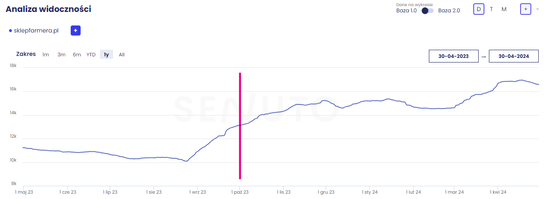Click the magenta vertical marker line
Image resolution: width=551 pixels, height=199 pixels.
point(240,123)
